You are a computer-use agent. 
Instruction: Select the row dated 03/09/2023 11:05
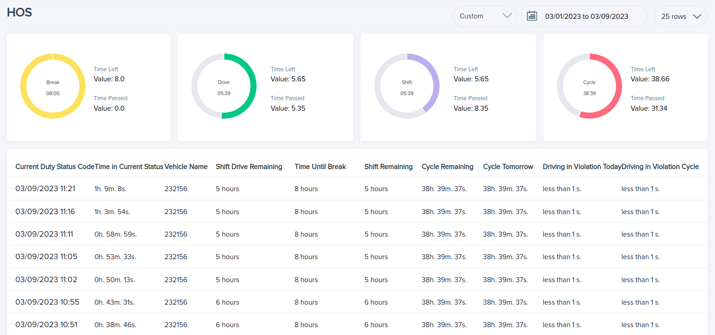[x=357, y=257]
